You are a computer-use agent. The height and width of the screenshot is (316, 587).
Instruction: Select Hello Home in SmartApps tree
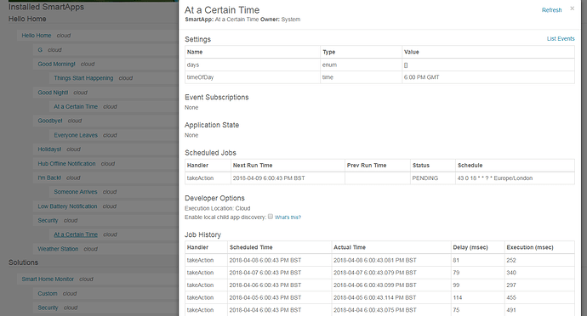pos(37,36)
